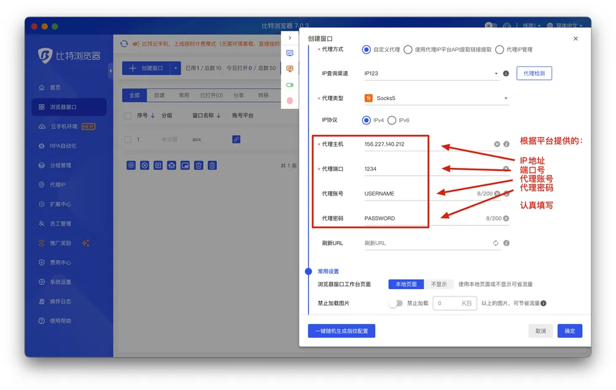Click the fingerprint icon in floating panel
The height and width of the screenshot is (390, 616).
click(290, 100)
